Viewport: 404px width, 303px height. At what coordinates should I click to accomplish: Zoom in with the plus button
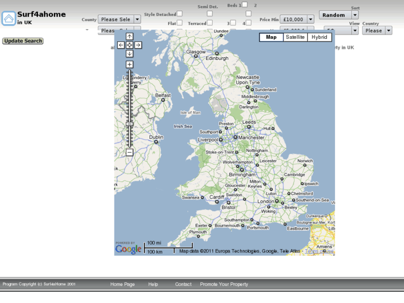point(129,64)
